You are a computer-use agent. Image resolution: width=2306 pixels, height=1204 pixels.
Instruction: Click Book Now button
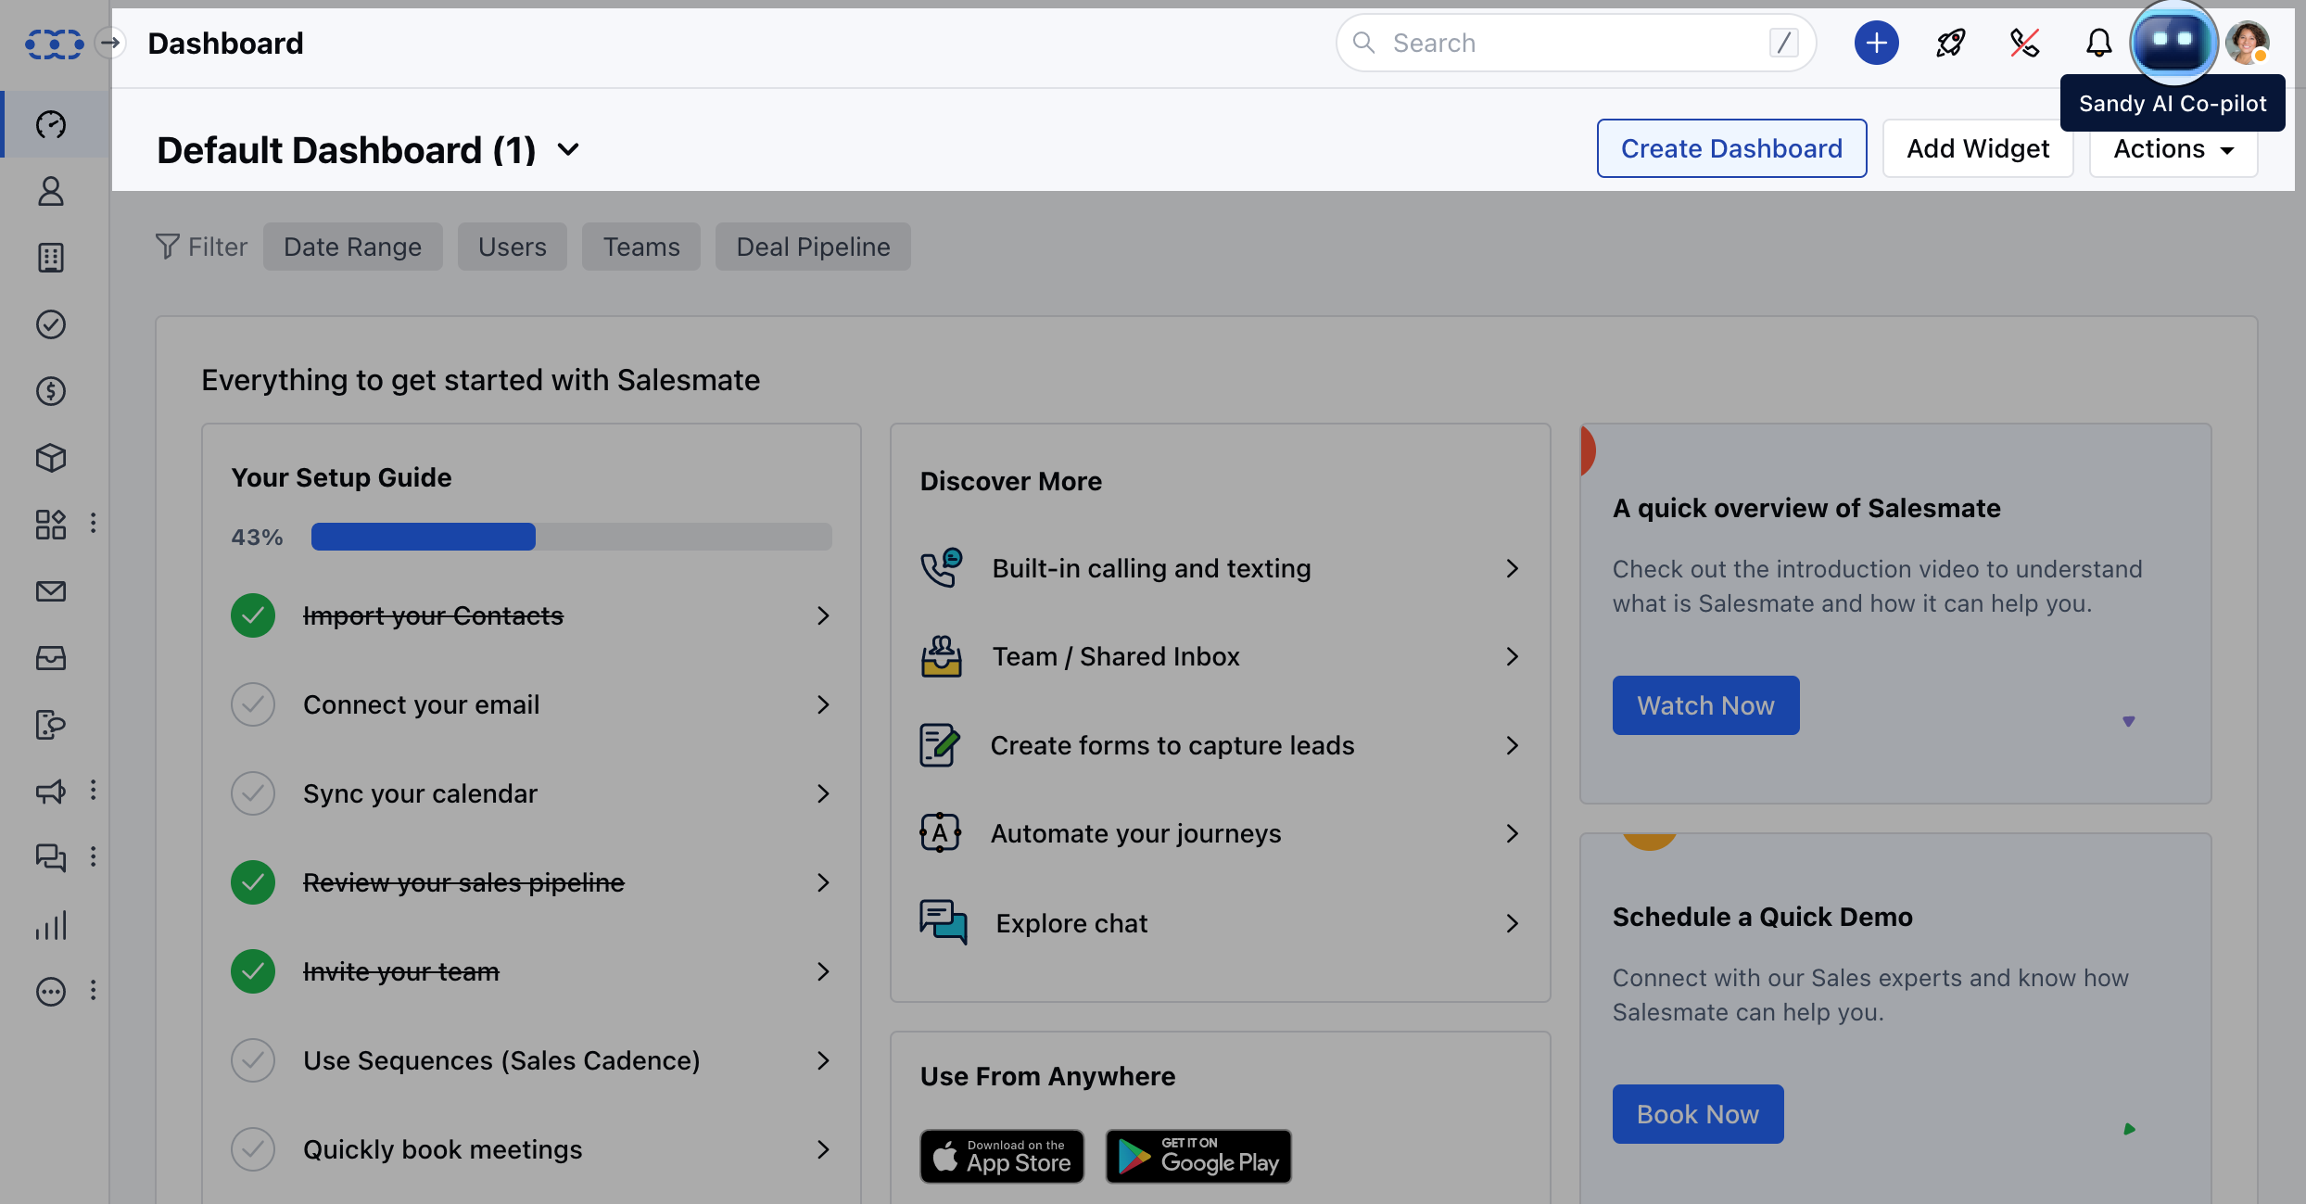pyautogui.click(x=1698, y=1114)
